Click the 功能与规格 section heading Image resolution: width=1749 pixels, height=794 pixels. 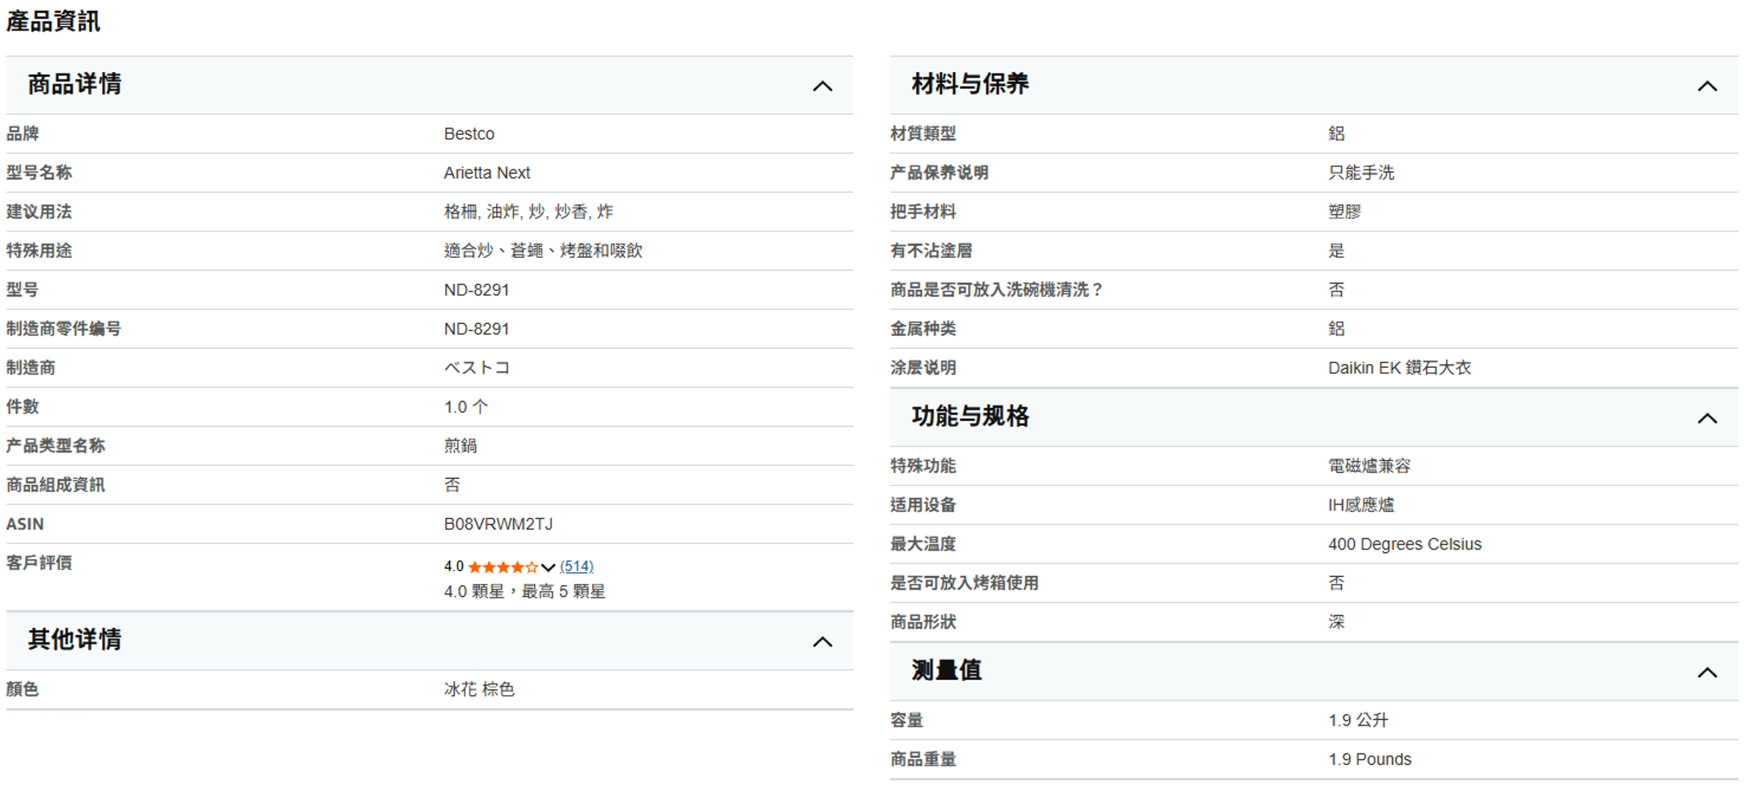coord(970,416)
